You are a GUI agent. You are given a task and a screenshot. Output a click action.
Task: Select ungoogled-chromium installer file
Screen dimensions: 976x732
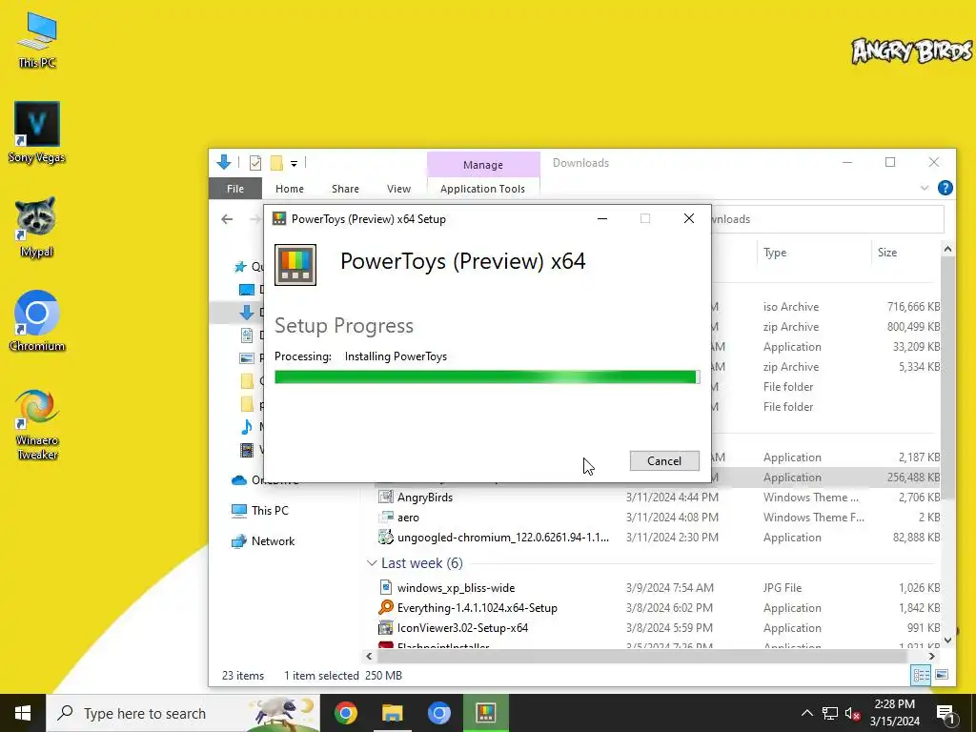click(x=494, y=538)
